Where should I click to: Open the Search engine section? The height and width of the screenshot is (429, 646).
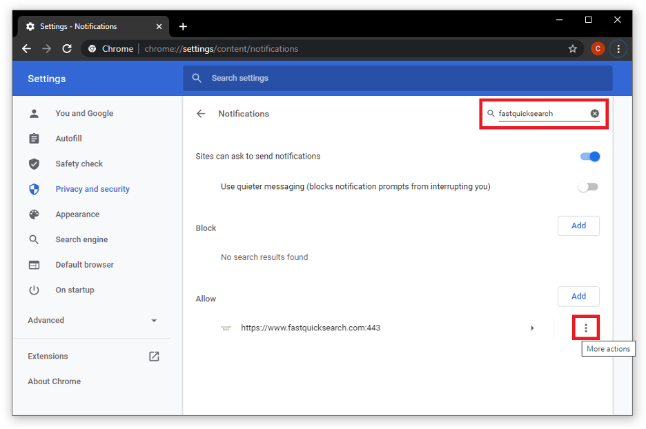tap(81, 239)
